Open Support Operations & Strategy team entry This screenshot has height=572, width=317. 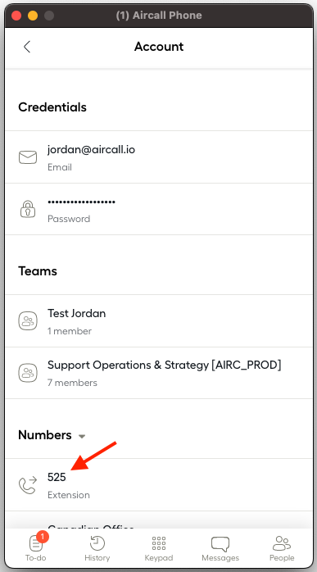coord(159,373)
